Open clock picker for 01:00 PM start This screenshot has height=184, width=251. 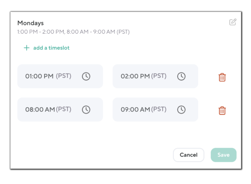(x=86, y=76)
